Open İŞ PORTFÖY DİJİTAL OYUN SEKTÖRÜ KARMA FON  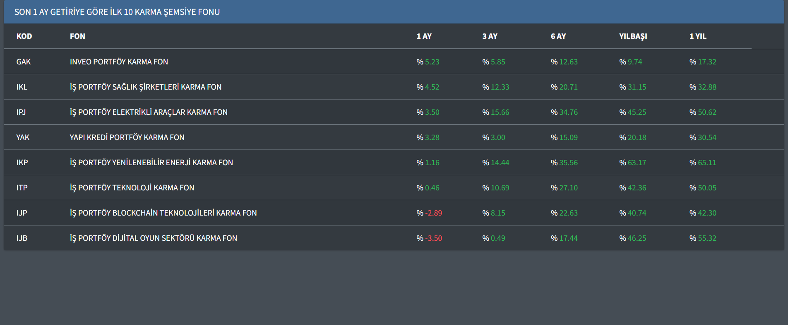click(x=154, y=238)
